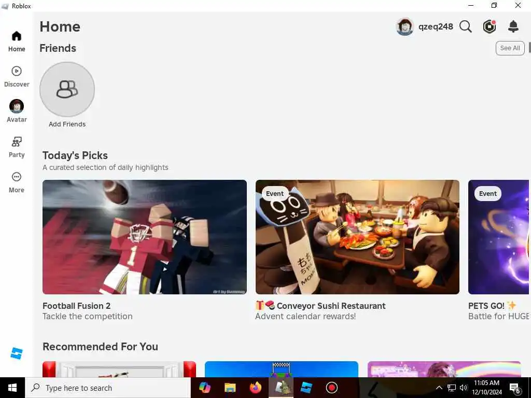The width and height of the screenshot is (531, 398).
Task: Open the search magnifier icon
Action: [465, 26]
